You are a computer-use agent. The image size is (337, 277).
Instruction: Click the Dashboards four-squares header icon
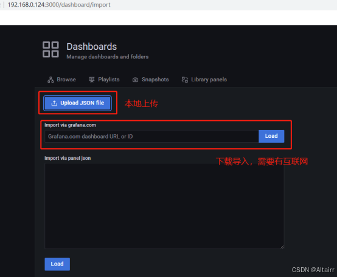pos(50,49)
